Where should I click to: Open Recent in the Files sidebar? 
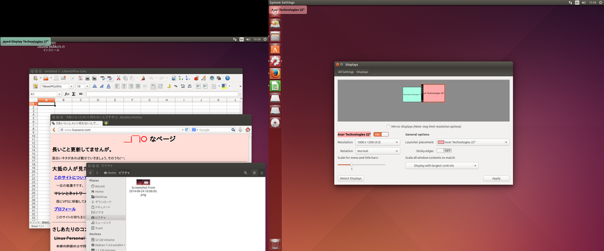[x=100, y=186]
